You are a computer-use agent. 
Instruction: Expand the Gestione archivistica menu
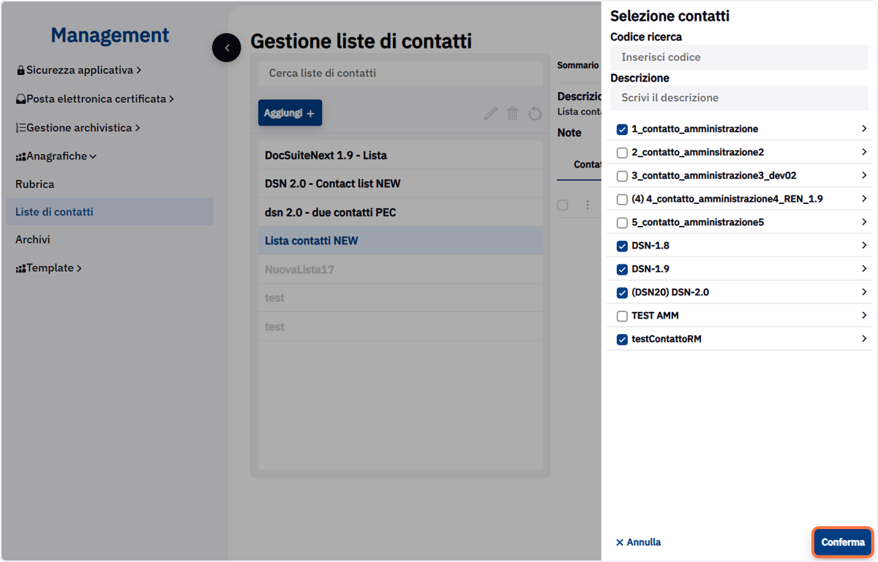click(78, 127)
